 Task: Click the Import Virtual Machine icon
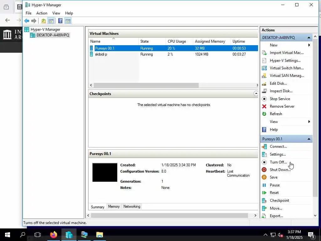[x=264, y=53]
